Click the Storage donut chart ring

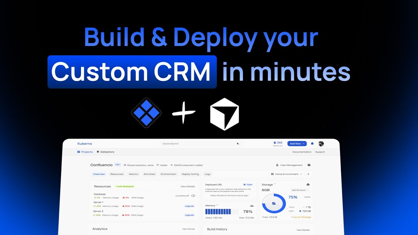tap(274, 203)
